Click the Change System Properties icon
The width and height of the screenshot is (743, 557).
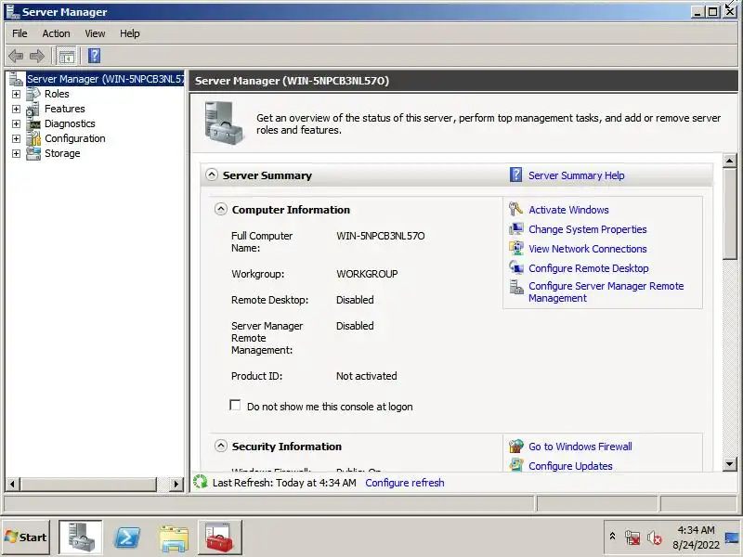pyautogui.click(x=515, y=228)
